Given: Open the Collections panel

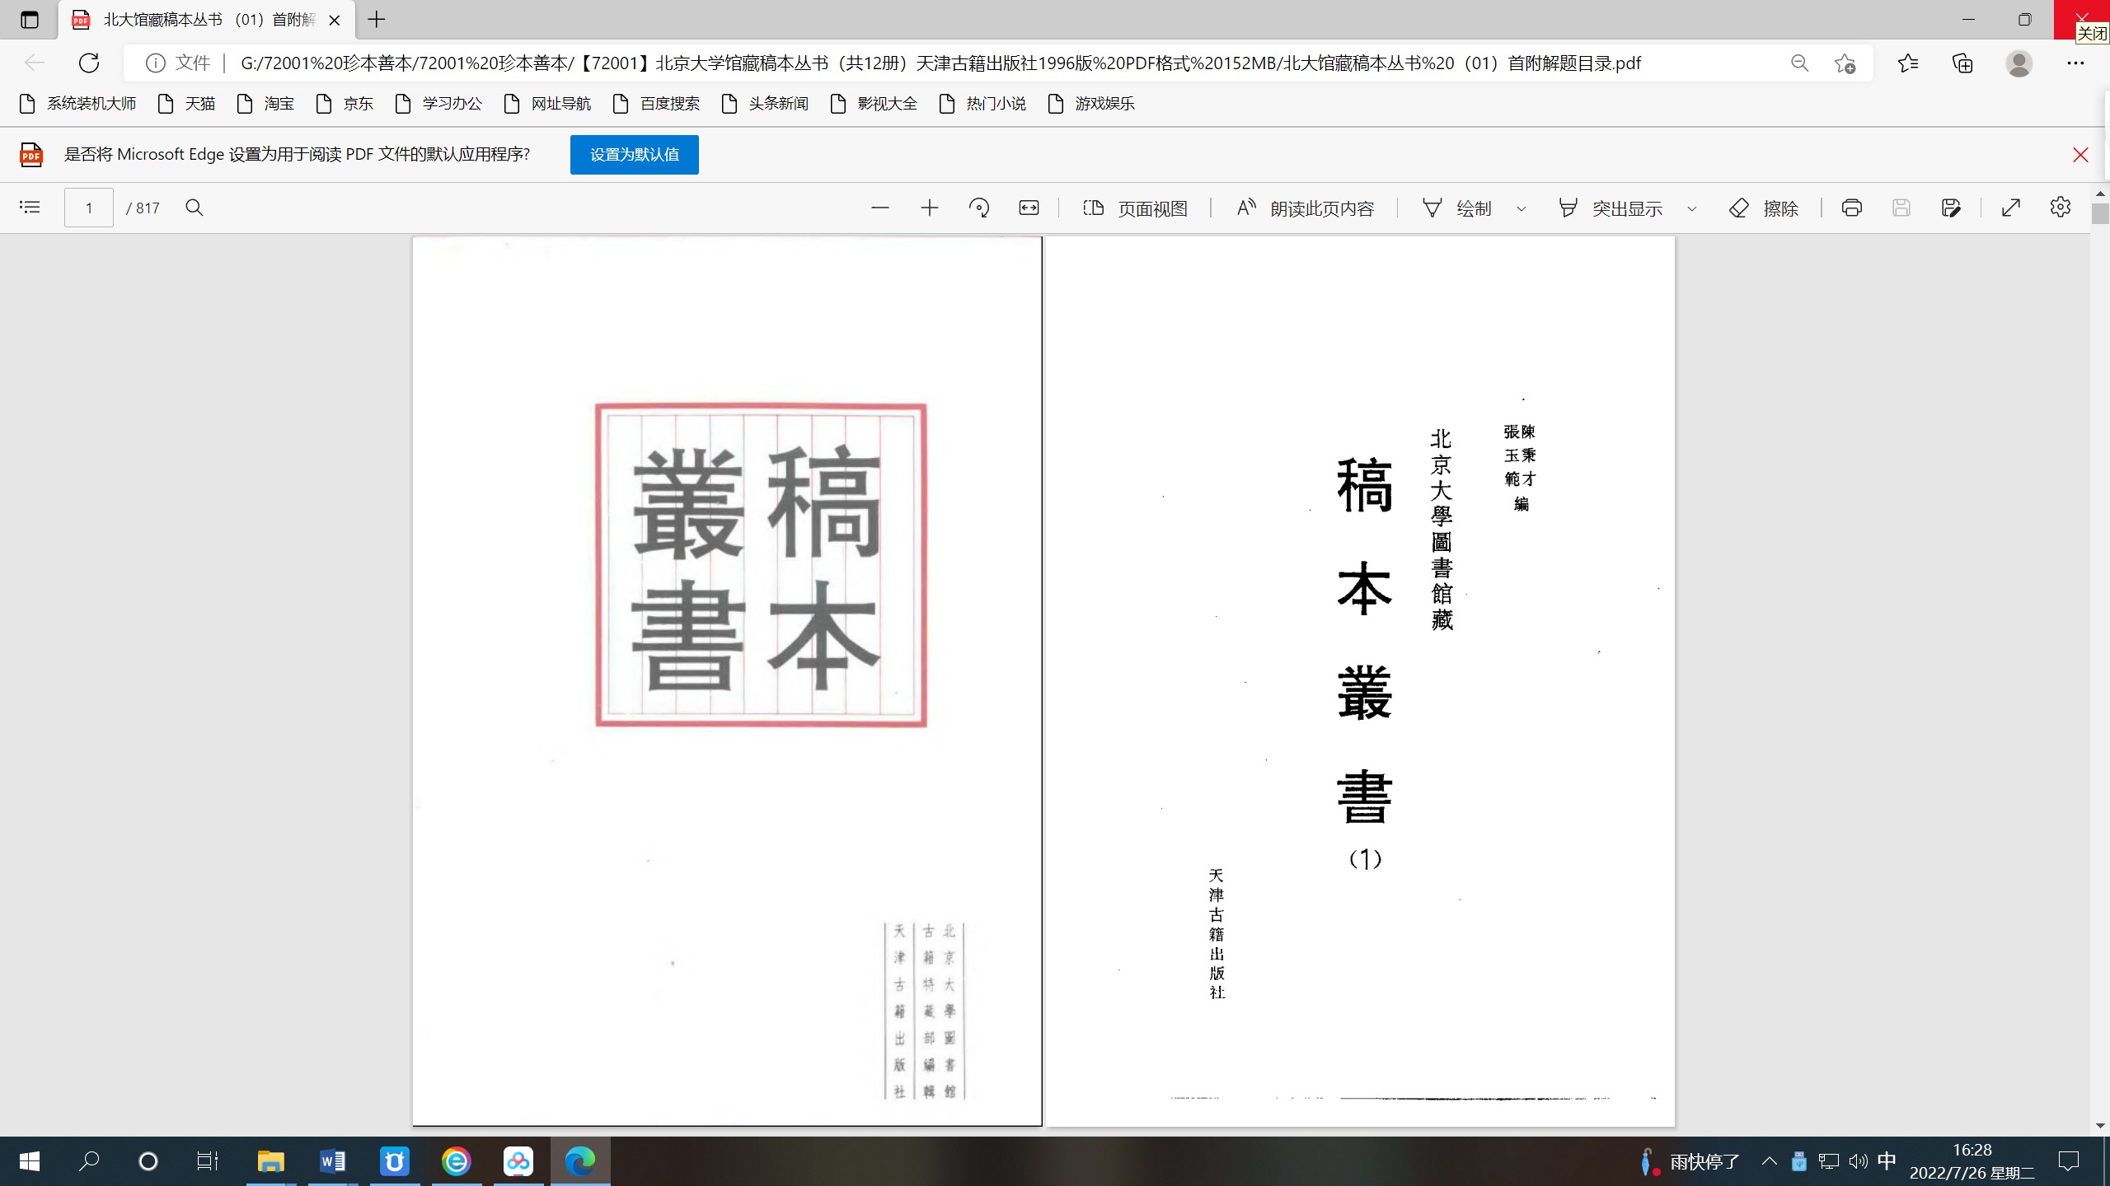Looking at the screenshot, I should [1963, 63].
